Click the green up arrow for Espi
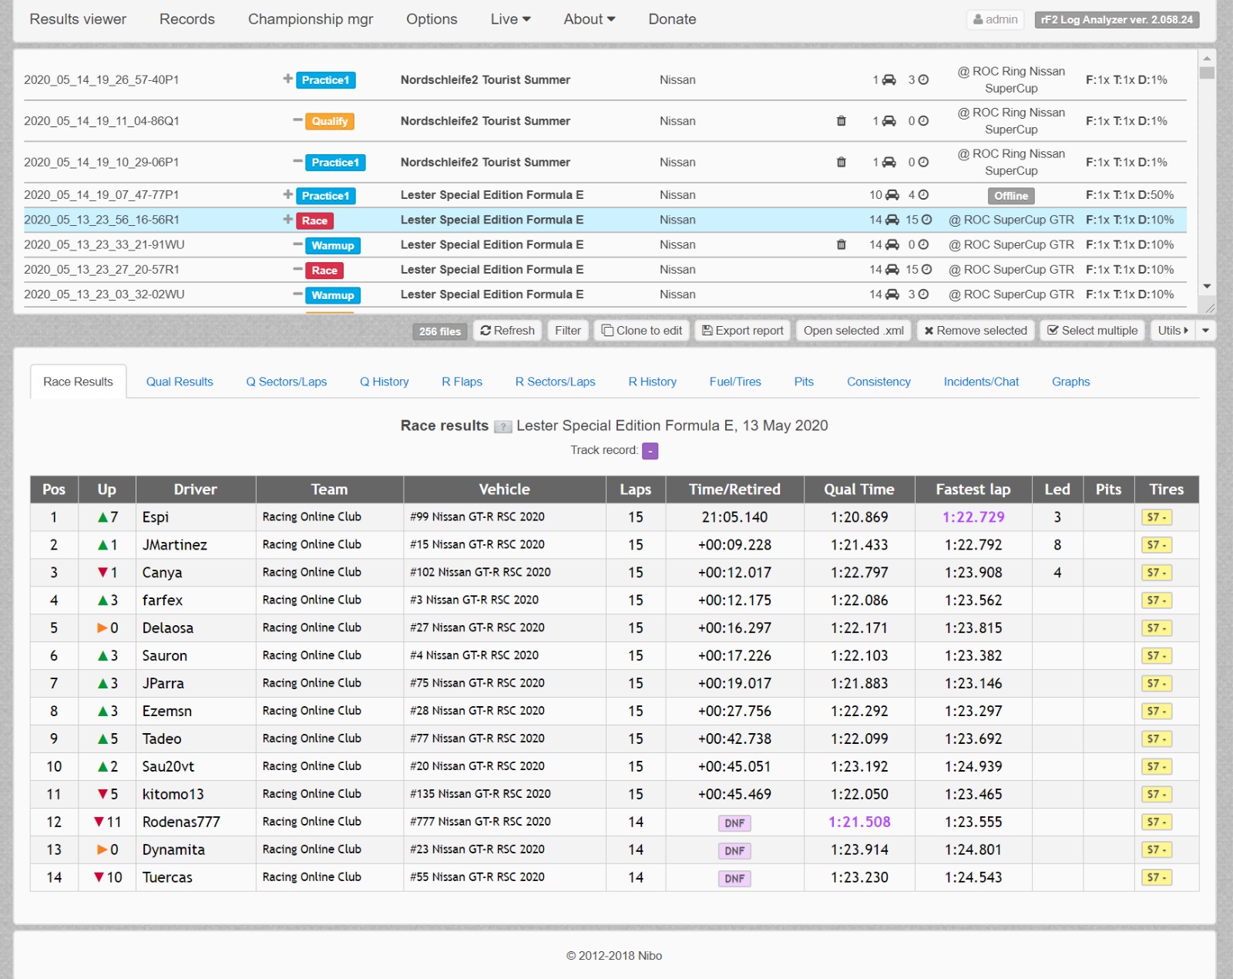This screenshot has width=1233, height=979. (x=102, y=517)
